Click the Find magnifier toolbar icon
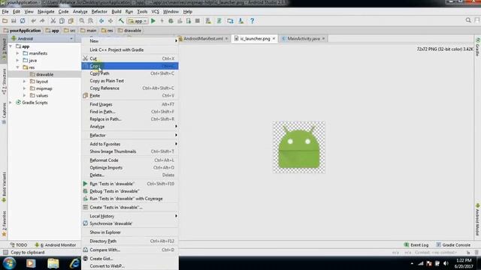 tap(82, 21)
